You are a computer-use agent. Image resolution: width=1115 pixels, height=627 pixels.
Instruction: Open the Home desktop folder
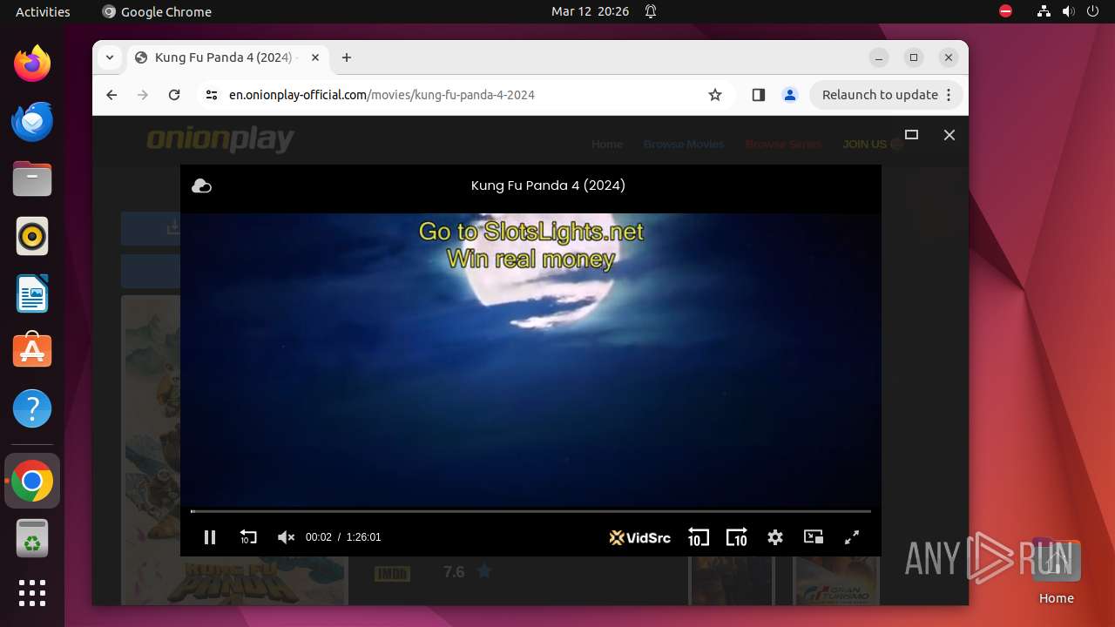coord(1056,570)
